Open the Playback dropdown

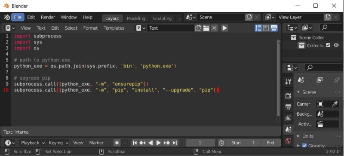pyautogui.click(x=33, y=143)
